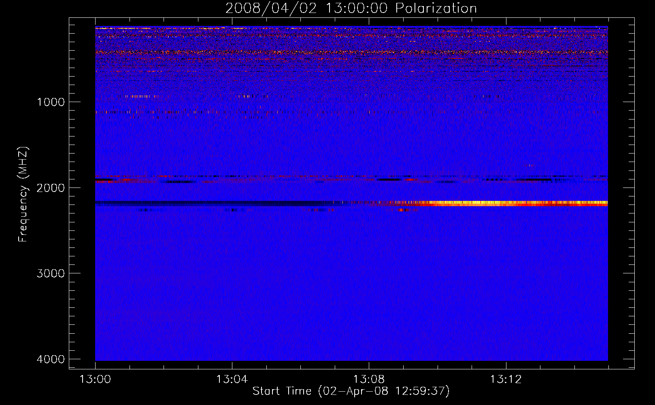This screenshot has height=405, width=655.
Task: Click the 2000 frequency tick label
Action: pyautogui.click(x=51, y=188)
